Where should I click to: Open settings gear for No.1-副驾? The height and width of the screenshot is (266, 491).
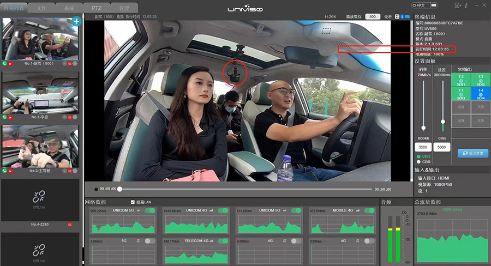point(75,64)
